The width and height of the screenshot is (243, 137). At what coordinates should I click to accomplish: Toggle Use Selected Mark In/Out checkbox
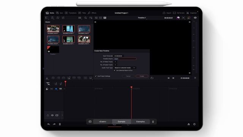click(x=115, y=70)
